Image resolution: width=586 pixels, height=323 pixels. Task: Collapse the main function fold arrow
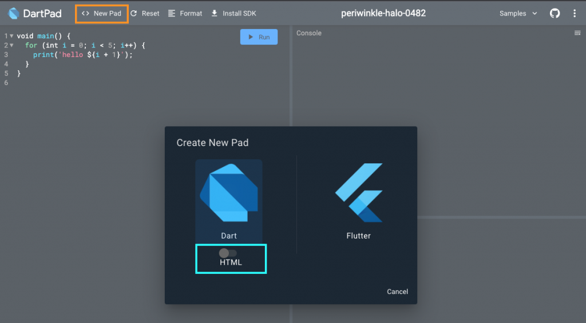tap(11, 36)
